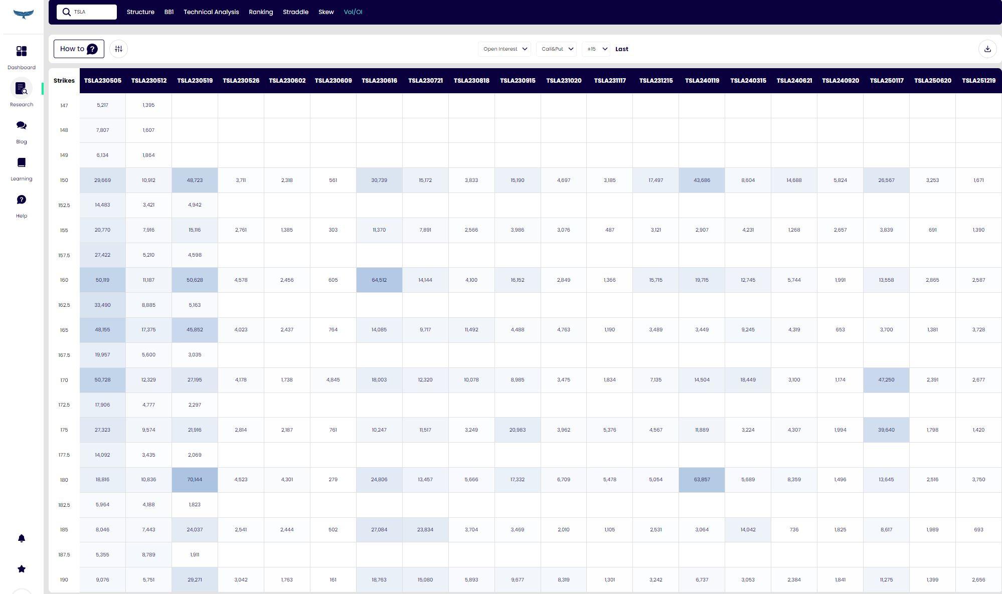Click the whale logo icon
1002x594 pixels.
click(x=23, y=14)
